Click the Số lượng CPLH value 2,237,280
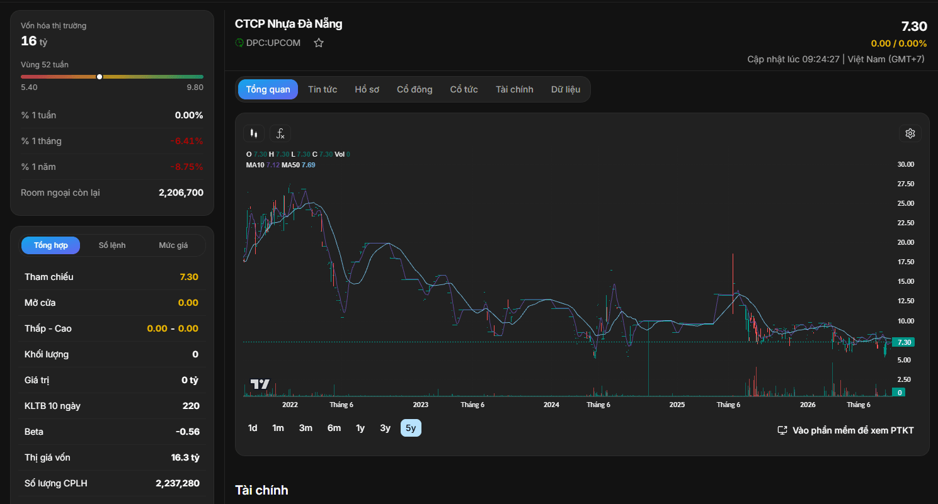 tap(178, 483)
